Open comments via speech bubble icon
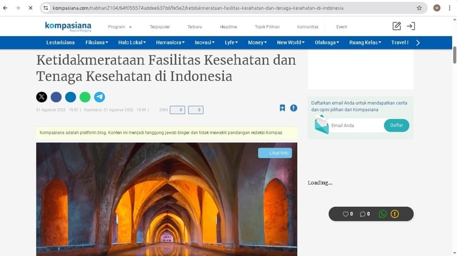Viewport: 457px width, 256px height. tap(363, 214)
